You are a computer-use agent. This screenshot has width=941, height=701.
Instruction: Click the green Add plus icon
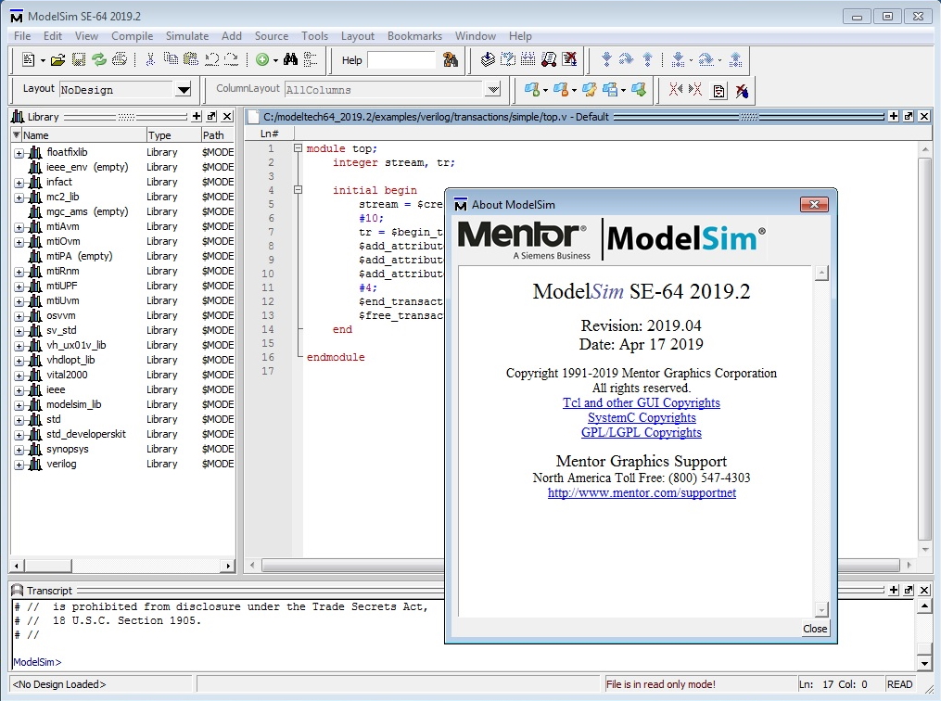click(262, 59)
